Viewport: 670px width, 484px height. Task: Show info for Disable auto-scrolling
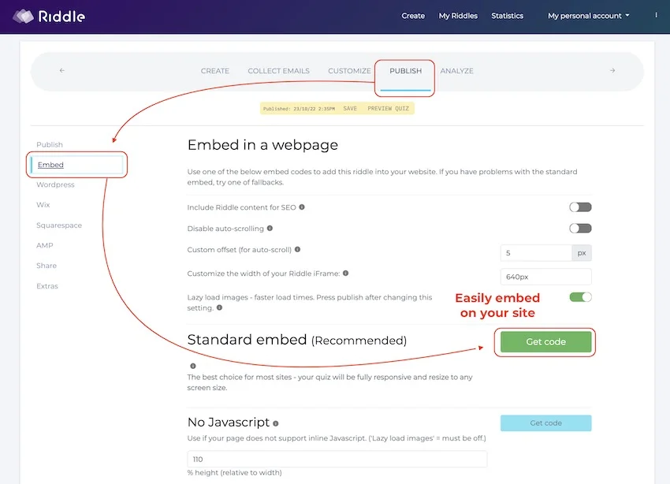[x=270, y=228]
